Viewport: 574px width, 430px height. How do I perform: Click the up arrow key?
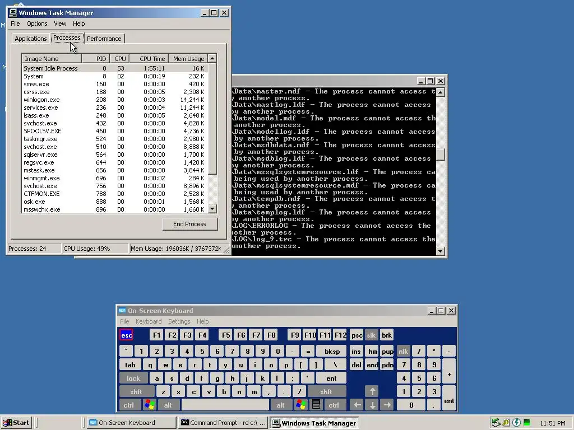[372, 391]
